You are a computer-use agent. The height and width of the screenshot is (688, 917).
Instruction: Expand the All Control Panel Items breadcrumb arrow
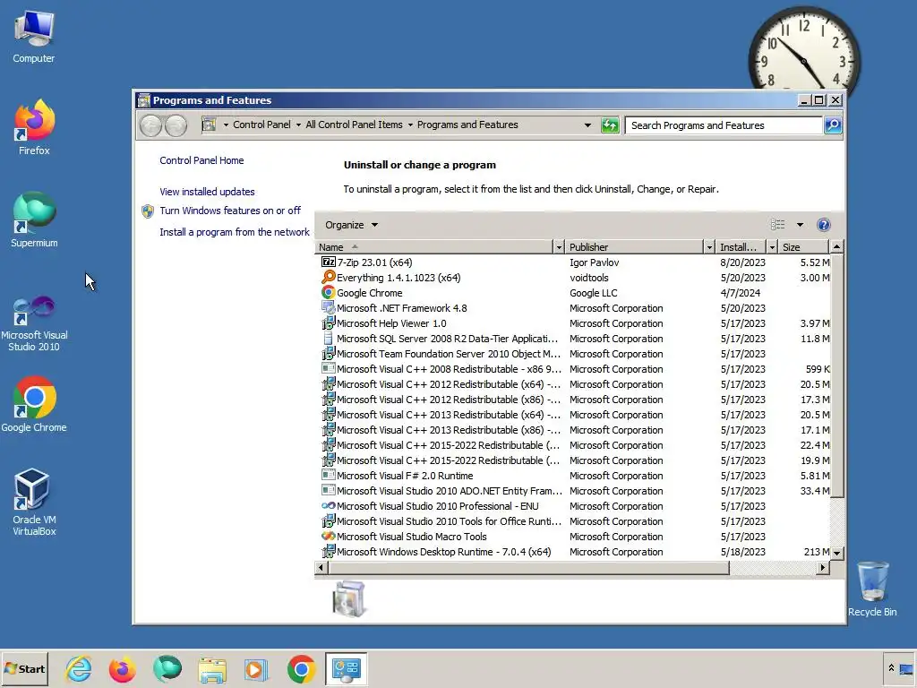pos(410,125)
